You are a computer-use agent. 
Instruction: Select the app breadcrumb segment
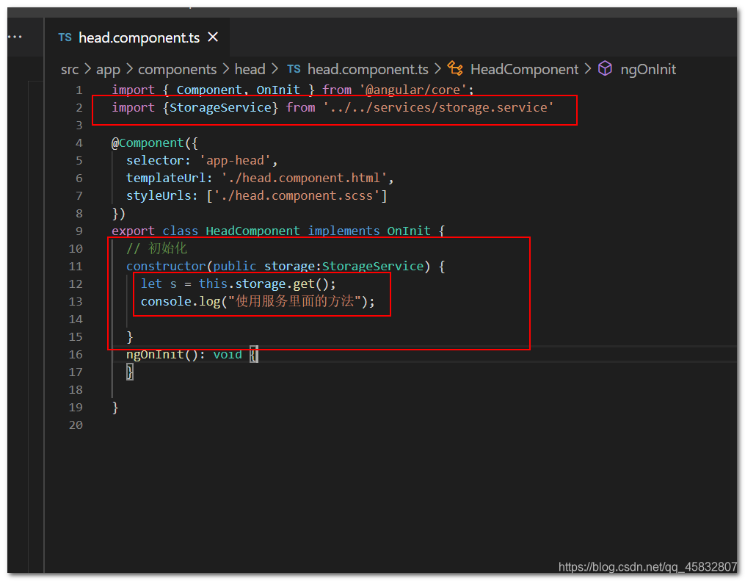(108, 70)
